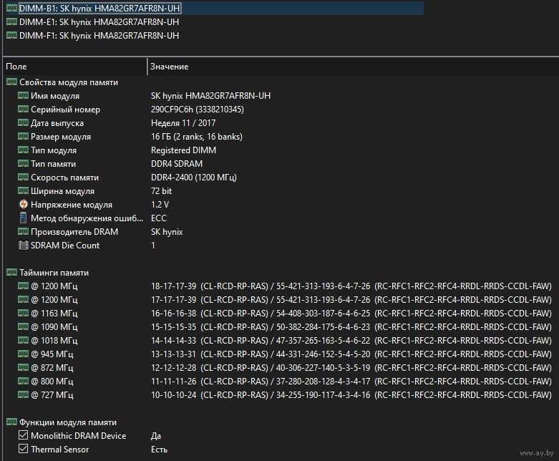
Task: Toggle the 'Monolithic DRAM Device' checkbox
Action: [x=23, y=435]
